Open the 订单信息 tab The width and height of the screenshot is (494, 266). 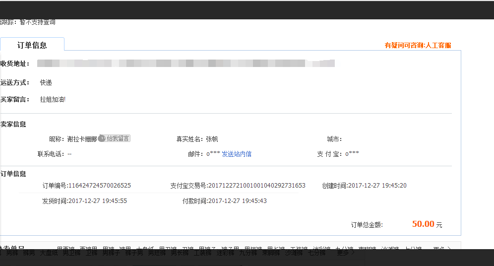tap(32, 45)
